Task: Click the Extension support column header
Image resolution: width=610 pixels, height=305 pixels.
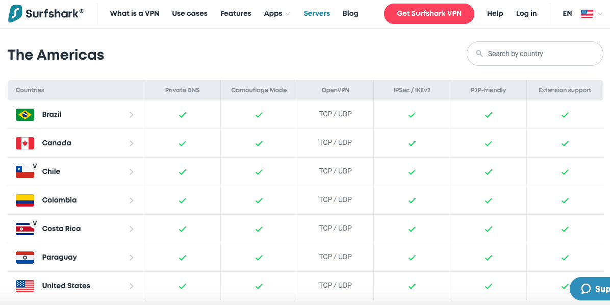Action: pyautogui.click(x=565, y=90)
